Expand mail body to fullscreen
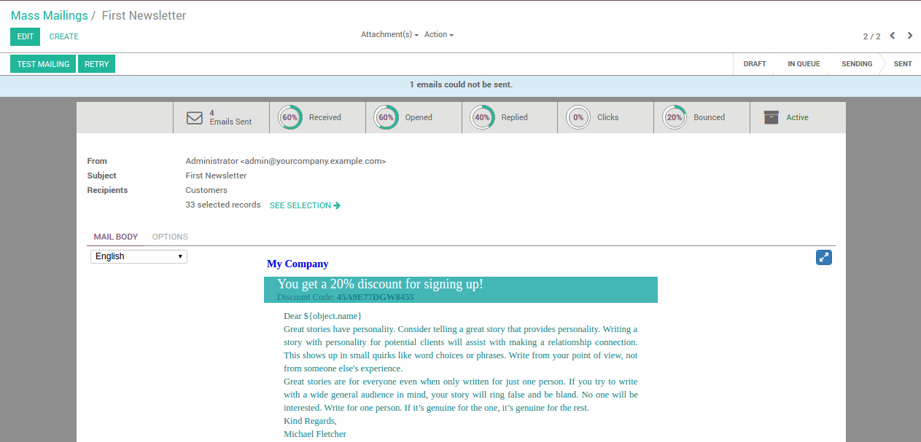Viewport: 921px width, 442px height. (824, 257)
